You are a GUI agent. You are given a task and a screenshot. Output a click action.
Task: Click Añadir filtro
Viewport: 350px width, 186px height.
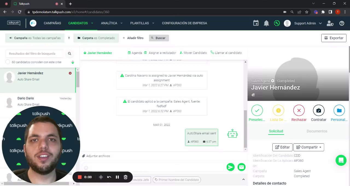(x=133, y=38)
